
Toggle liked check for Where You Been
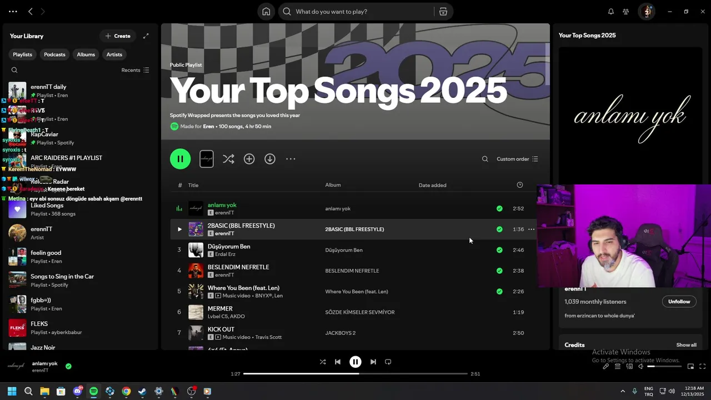(499, 292)
